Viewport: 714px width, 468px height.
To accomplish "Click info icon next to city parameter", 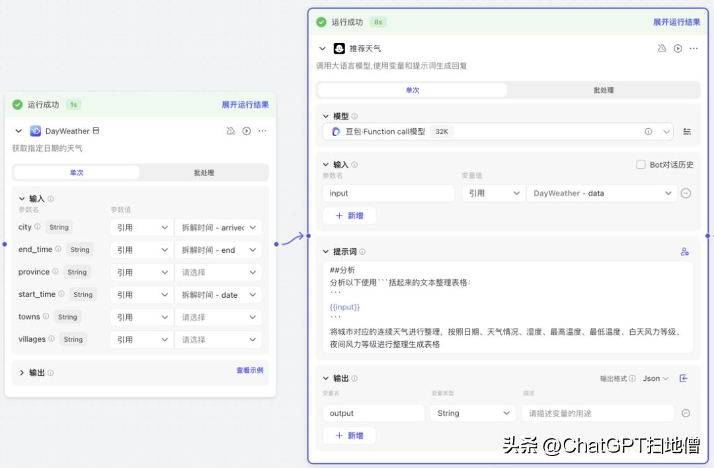I will [37, 226].
